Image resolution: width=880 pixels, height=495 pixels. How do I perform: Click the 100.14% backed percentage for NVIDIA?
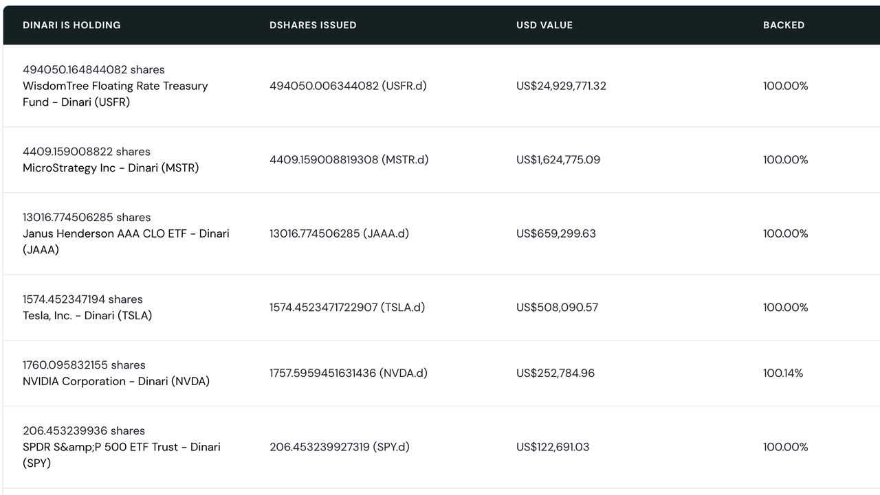point(783,373)
